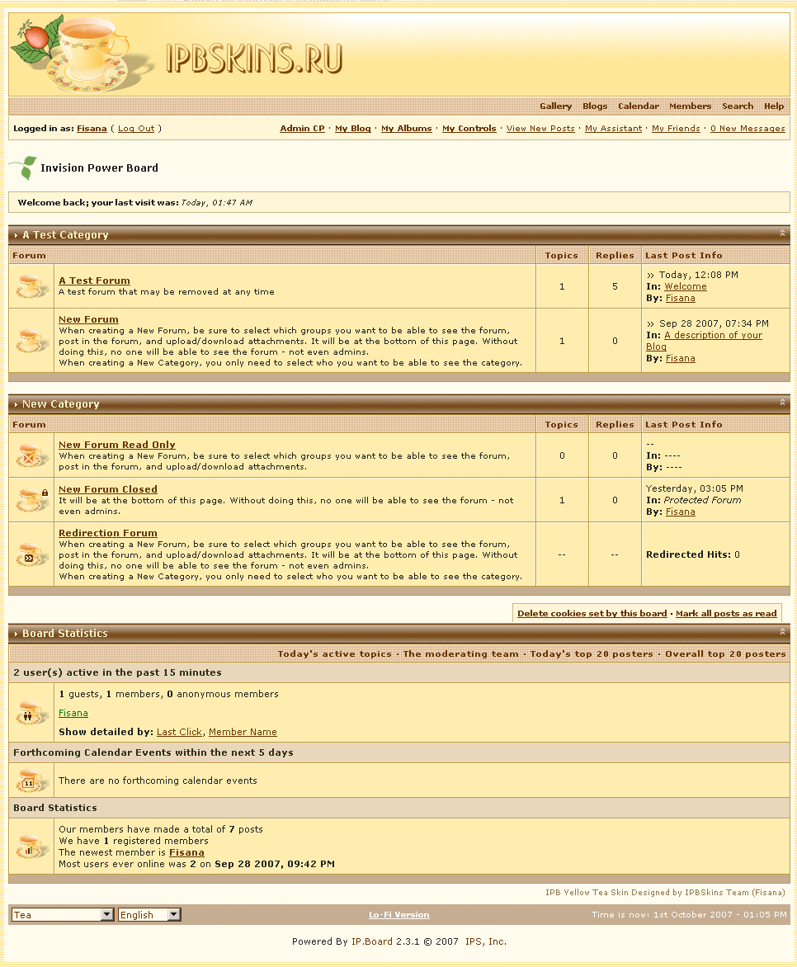Viewport: 797px width, 967px height.
Task: Click the teacup icon beside A Test Forum
Action: [x=32, y=286]
